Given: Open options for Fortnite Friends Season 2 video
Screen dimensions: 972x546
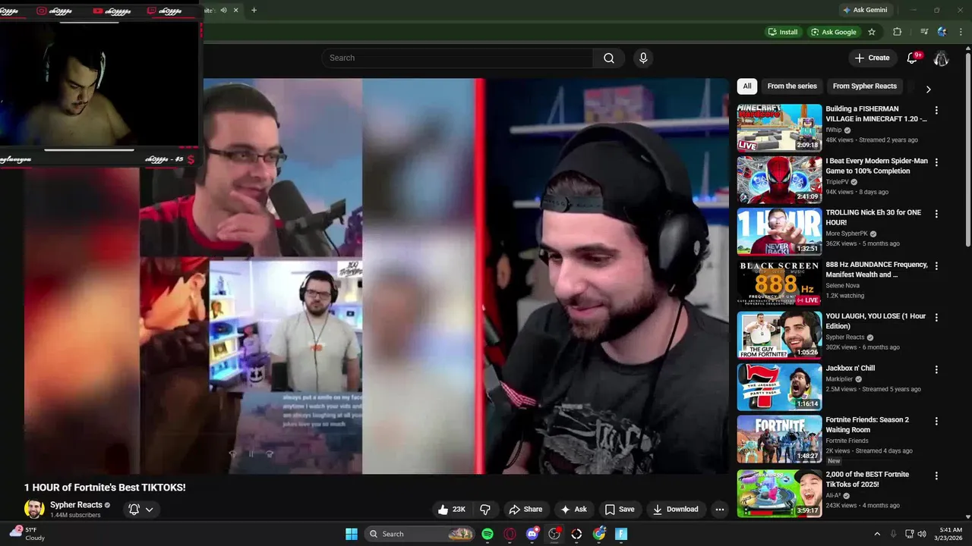Looking at the screenshot, I should (x=936, y=421).
